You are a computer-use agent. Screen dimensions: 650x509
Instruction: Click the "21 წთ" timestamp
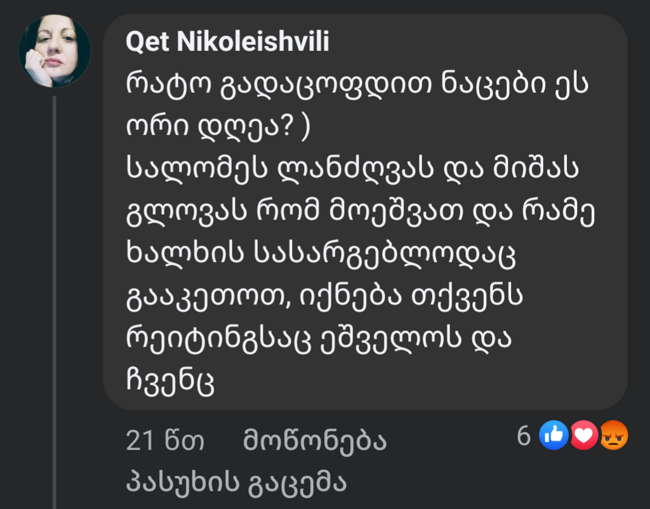[x=165, y=442]
